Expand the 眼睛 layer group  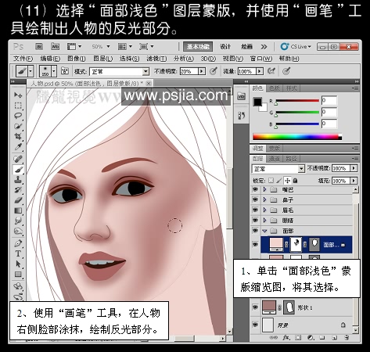[x=264, y=221]
